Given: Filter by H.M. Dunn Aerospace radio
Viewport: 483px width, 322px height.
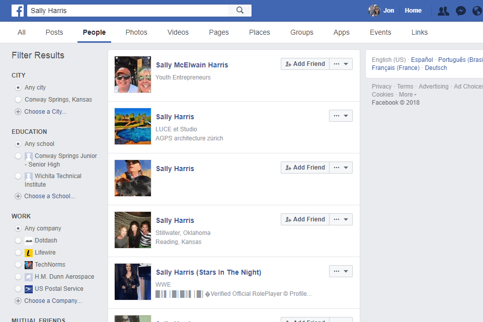Looking at the screenshot, I should tap(18, 277).
